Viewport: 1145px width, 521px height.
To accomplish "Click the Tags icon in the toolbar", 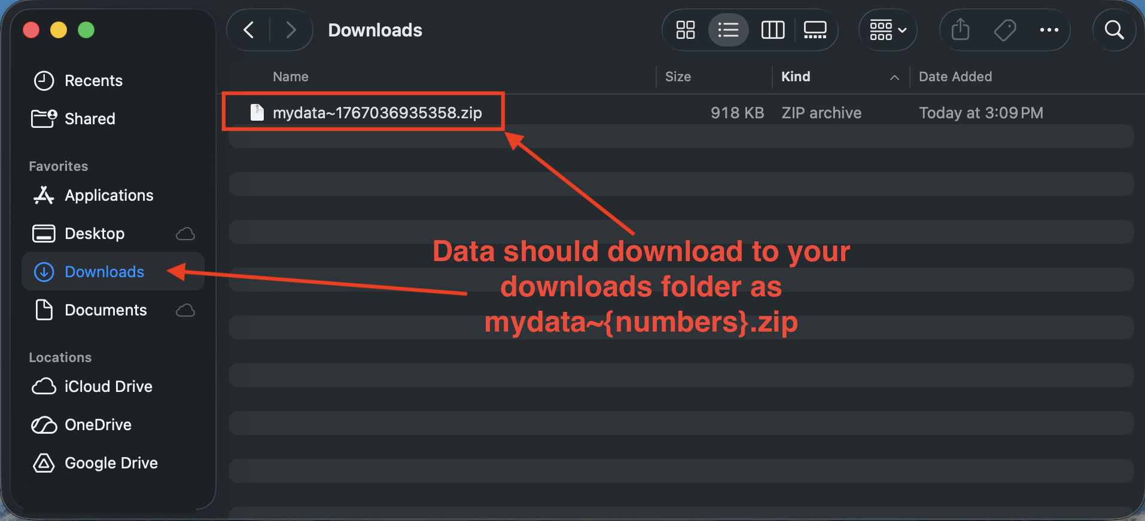I will coord(1005,29).
